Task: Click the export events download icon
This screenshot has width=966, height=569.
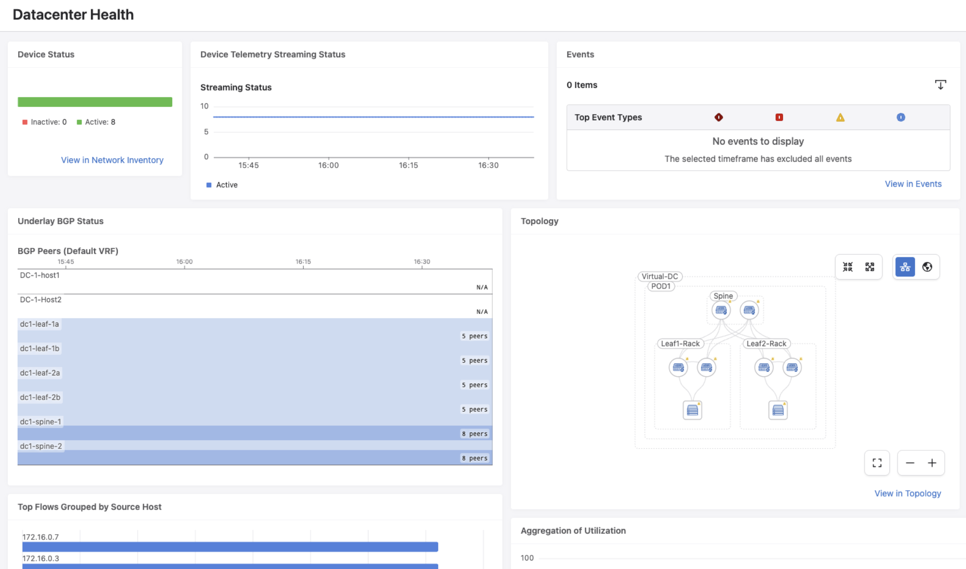Action: 940,85
